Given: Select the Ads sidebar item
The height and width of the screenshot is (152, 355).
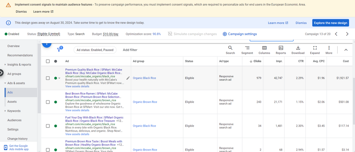Looking at the screenshot, I should pos(21,92).
